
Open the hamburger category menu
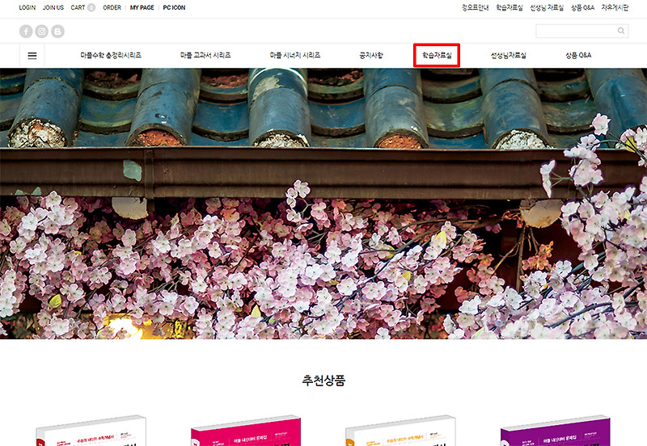32,56
